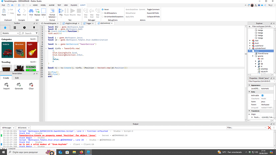Toggle the Archivable checkbox

262,95
